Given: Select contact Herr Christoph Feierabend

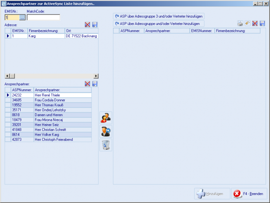Looking at the screenshot, I should [63, 139].
